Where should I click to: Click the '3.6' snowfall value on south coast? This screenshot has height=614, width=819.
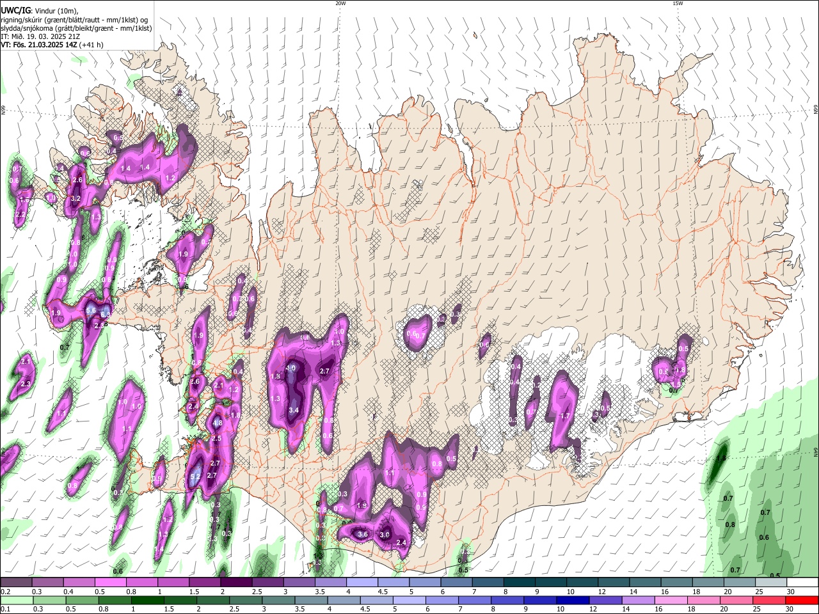(363, 534)
